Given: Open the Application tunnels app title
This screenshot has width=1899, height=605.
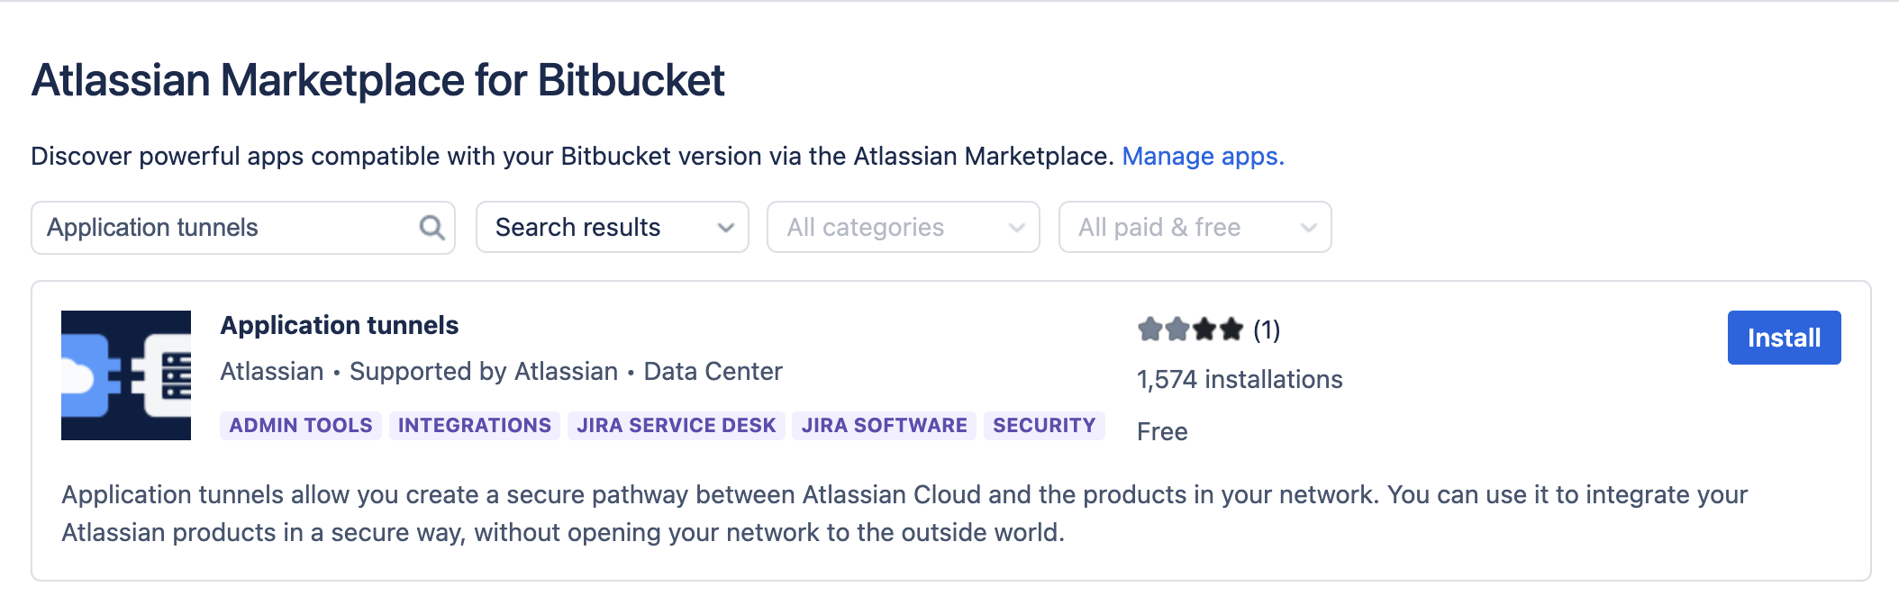Looking at the screenshot, I should (x=340, y=325).
